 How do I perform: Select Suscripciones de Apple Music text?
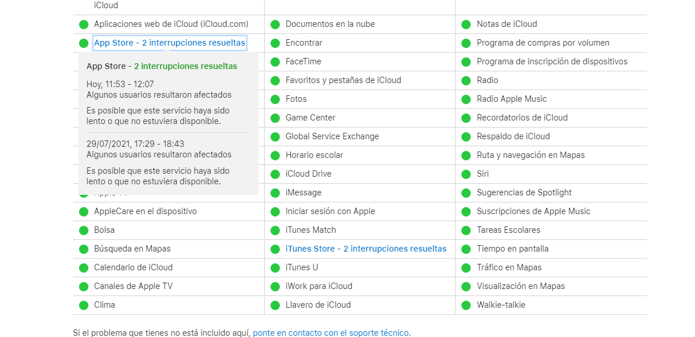click(533, 211)
